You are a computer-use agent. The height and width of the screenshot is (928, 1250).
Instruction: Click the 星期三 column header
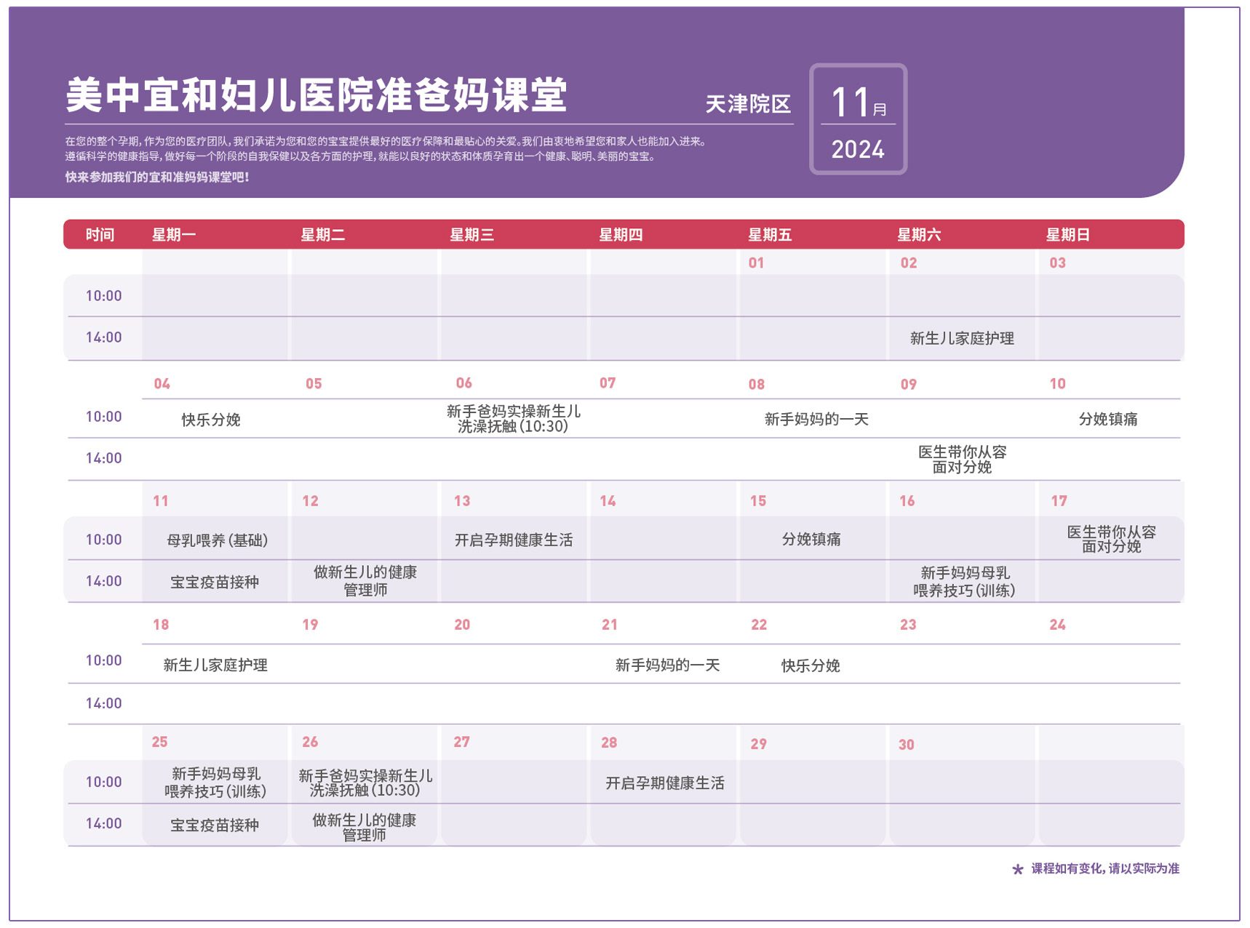[x=472, y=235]
